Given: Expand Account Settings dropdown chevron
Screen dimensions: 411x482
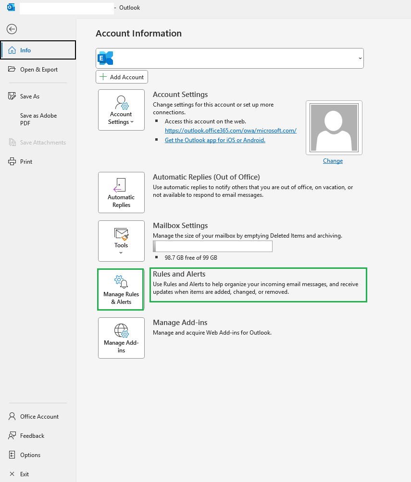Looking at the screenshot, I should point(132,122).
